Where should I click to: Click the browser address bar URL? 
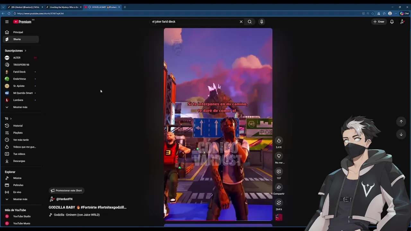coord(40,13)
